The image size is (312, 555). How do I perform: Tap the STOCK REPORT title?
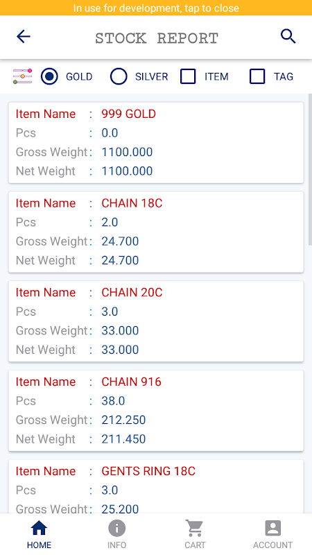tap(157, 38)
